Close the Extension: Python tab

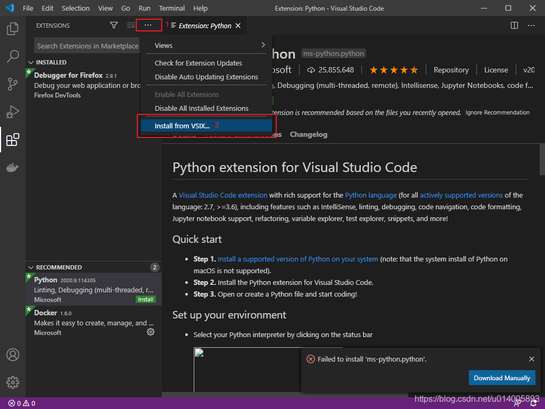238,26
